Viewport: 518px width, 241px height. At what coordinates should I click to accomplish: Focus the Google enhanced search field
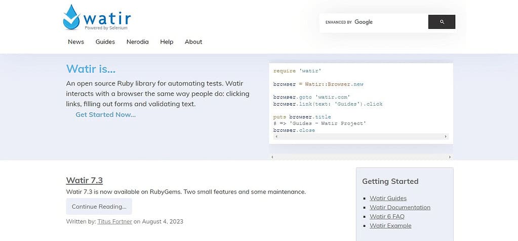pos(374,22)
